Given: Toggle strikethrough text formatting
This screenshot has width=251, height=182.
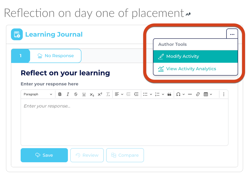Looking at the screenshot, I should (x=76, y=94).
